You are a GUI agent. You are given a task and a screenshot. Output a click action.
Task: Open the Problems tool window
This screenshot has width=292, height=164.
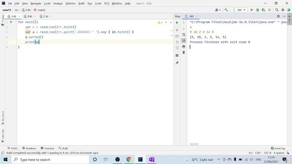[x=29, y=148]
